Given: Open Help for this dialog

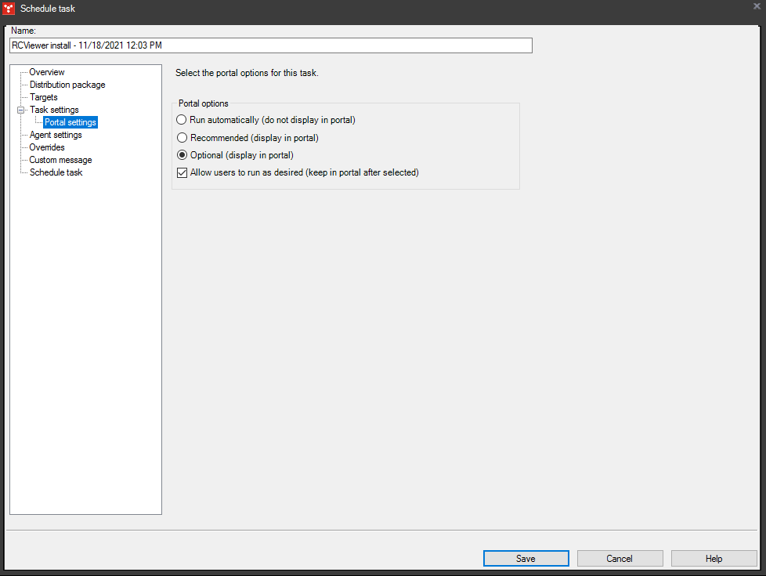Looking at the screenshot, I should pos(714,558).
